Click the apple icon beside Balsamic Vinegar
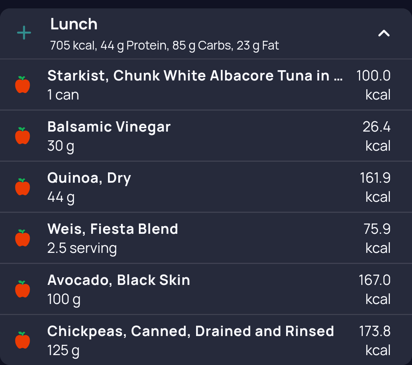Viewport: 412px width, 365px height. click(x=23, y=136)
